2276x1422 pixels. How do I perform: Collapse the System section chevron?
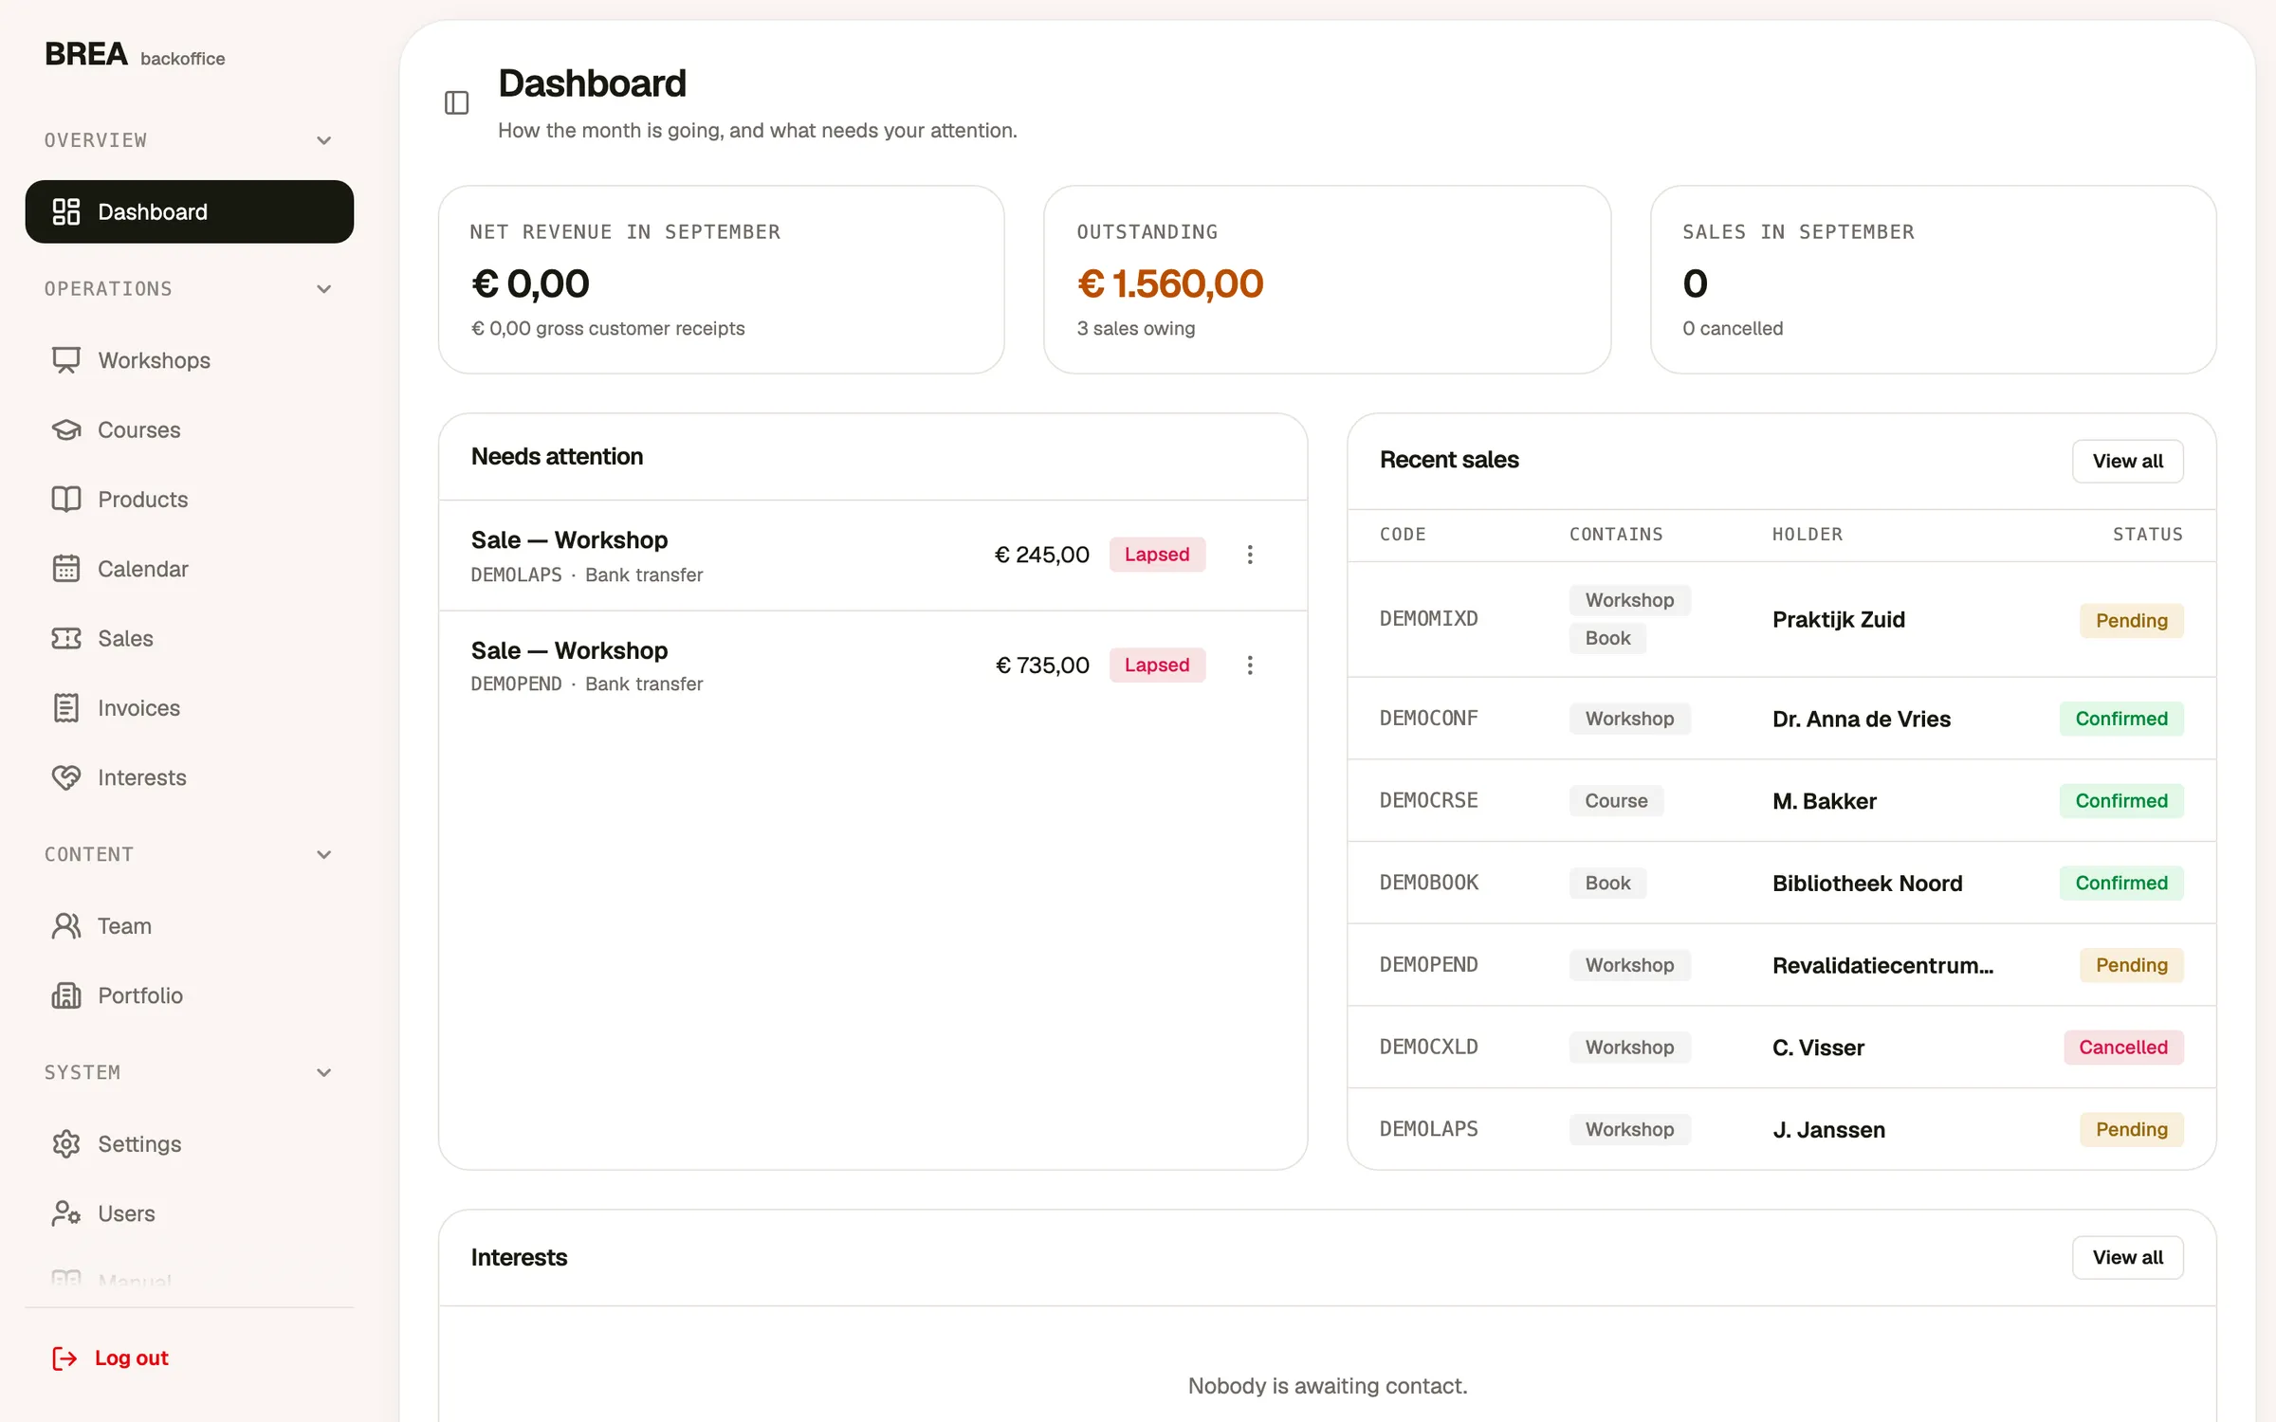(323, 1073)
